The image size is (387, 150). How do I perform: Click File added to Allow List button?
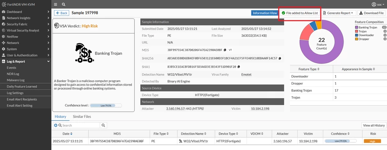[x=300, y=13]
